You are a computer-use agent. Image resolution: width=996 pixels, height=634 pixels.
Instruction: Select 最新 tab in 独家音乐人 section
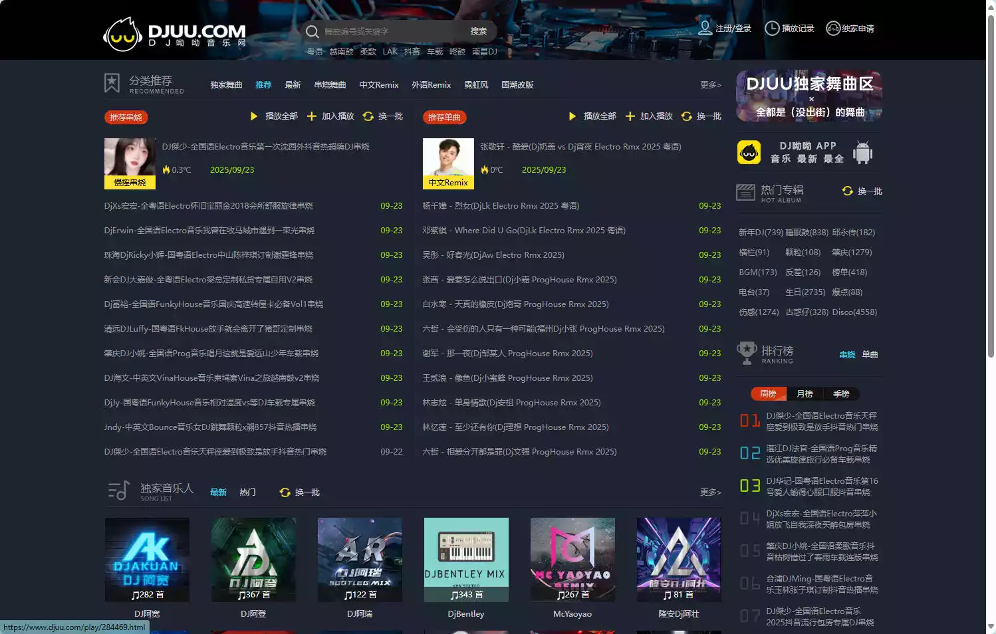point(218,492)
